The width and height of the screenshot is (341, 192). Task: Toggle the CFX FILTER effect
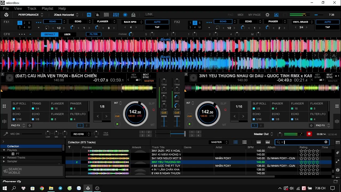click(x=94, y=34)
